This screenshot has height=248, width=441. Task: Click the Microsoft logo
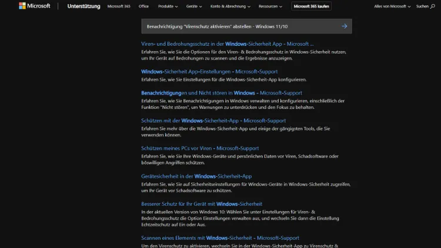(34, 6)
